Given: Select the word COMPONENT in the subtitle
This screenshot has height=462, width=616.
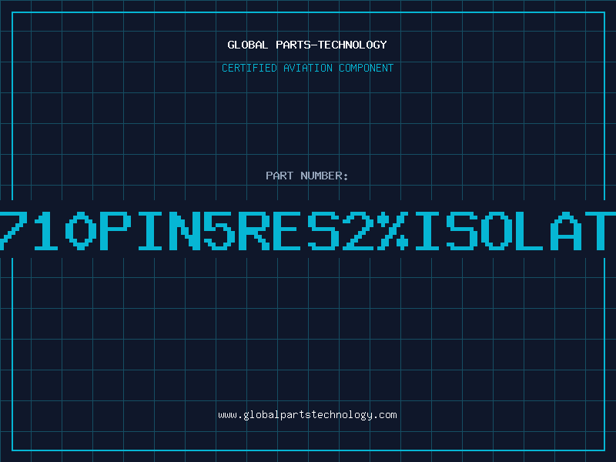Looking at the screenshot, I should tap(364, 68).
